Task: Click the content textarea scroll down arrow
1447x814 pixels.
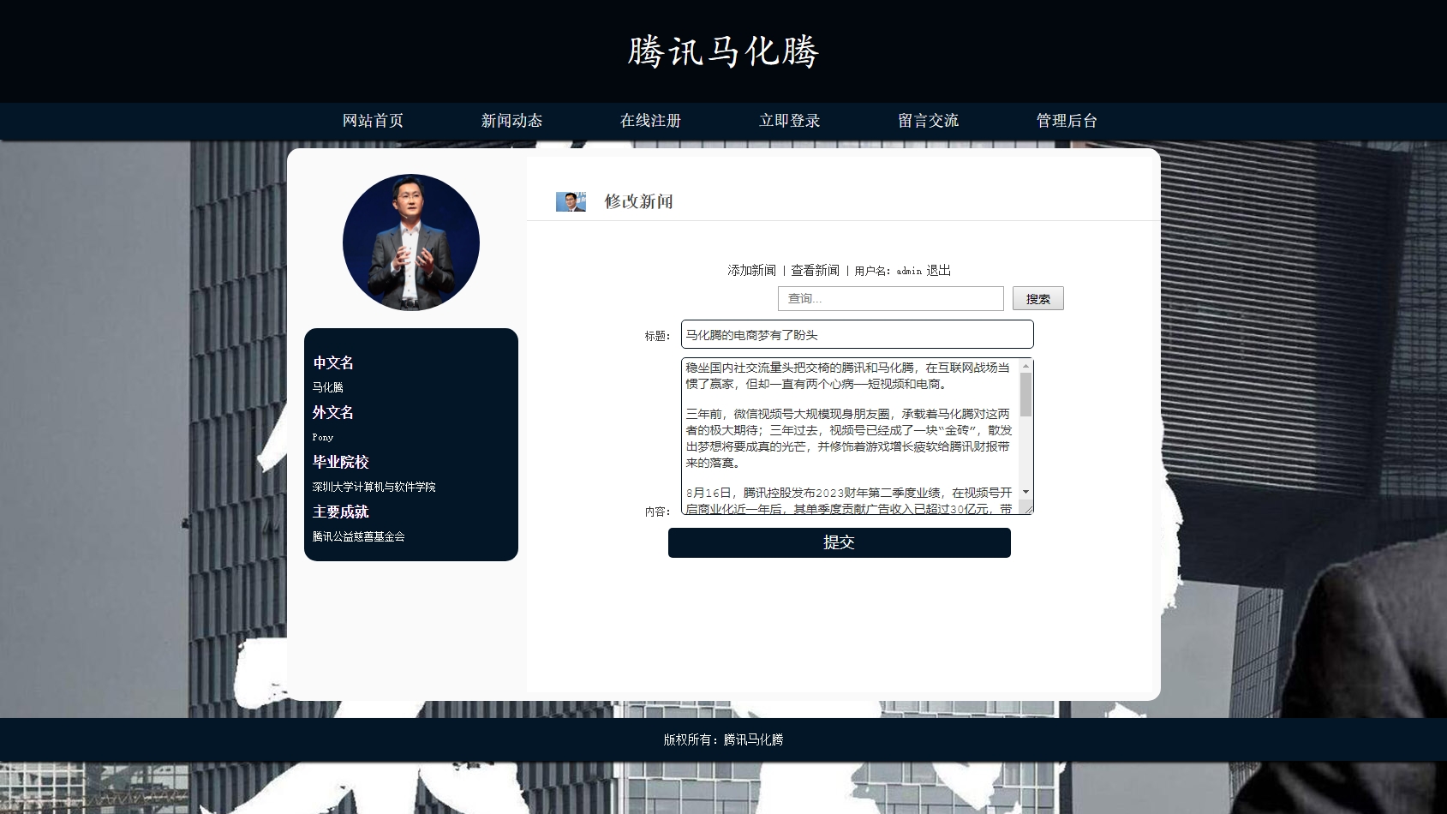Action: pyautogui.click(x=1025, y=492)
